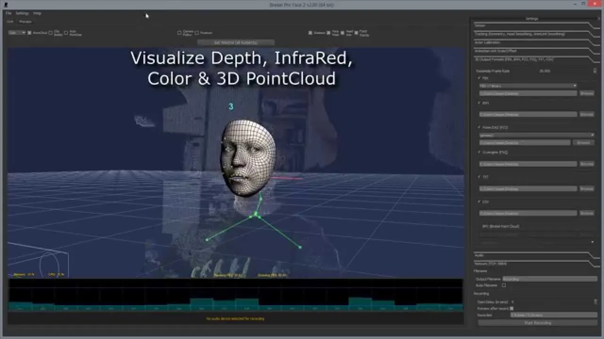The height and width of the screenshot is (339, 604).
Task: Open the Settings menu
Action: coord(22,13)
